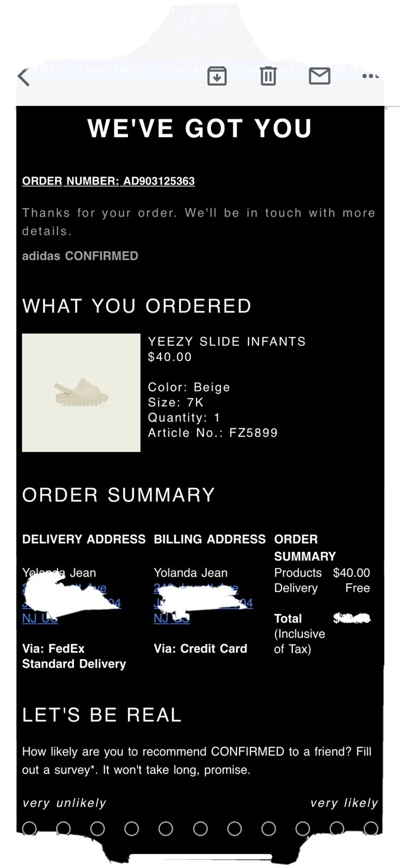The width and height of the screenshot is (401, 868).
Task: Tap the beige Yeezy Slide product image
Action: (81, 393)
